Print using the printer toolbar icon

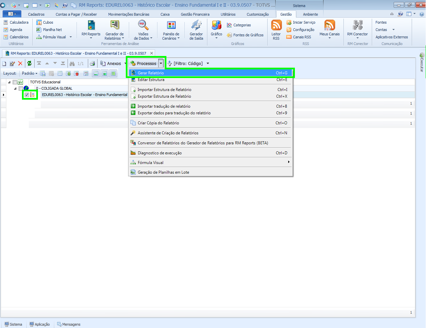pyautogui.click(x=93, y=63)
